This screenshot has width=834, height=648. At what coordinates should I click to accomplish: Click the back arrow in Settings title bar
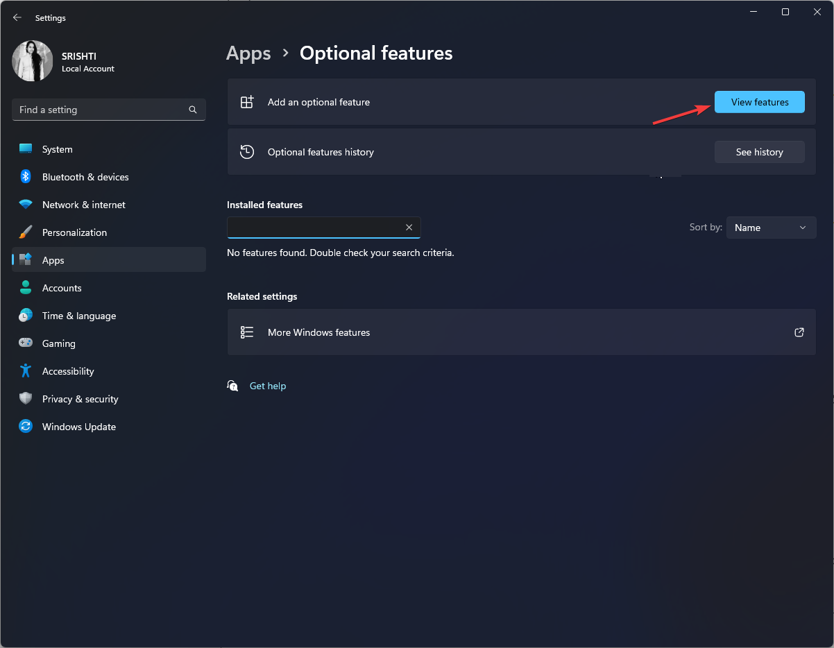(17, 18)
